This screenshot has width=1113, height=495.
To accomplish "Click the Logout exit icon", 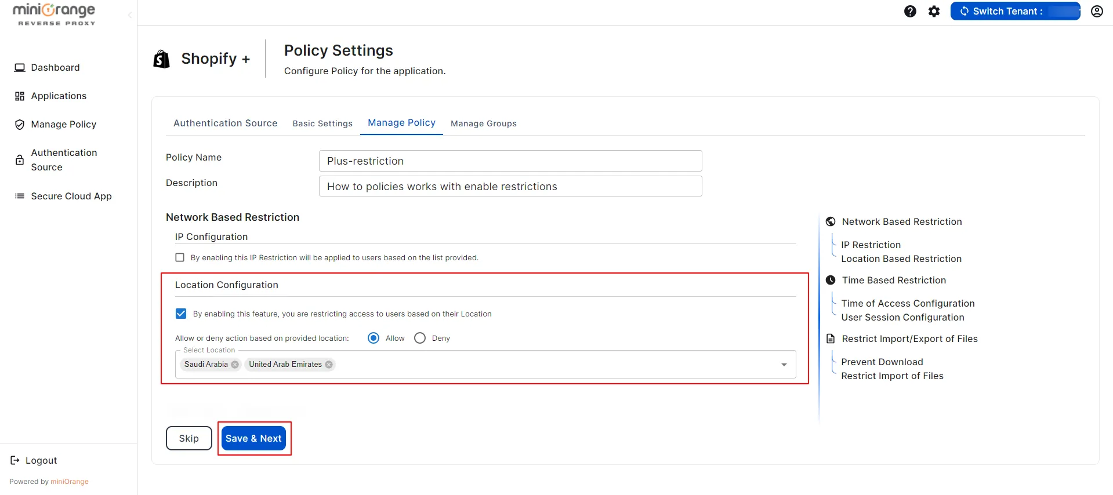I will pyautogui.click(x=15, y=460).
